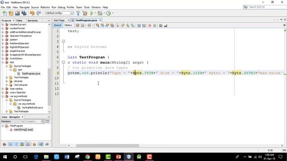Minimize the Projects panel
Image resolution: width=287 pixels, height=161 pixels.
tap(49, 21)
